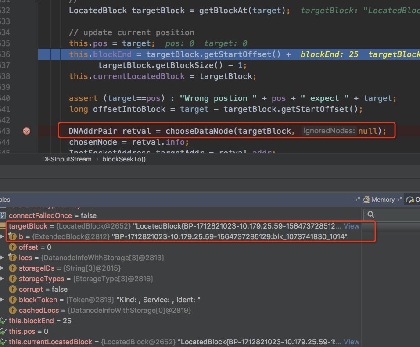Select the this.currentLocatedBlock watch row

point(180,342)
